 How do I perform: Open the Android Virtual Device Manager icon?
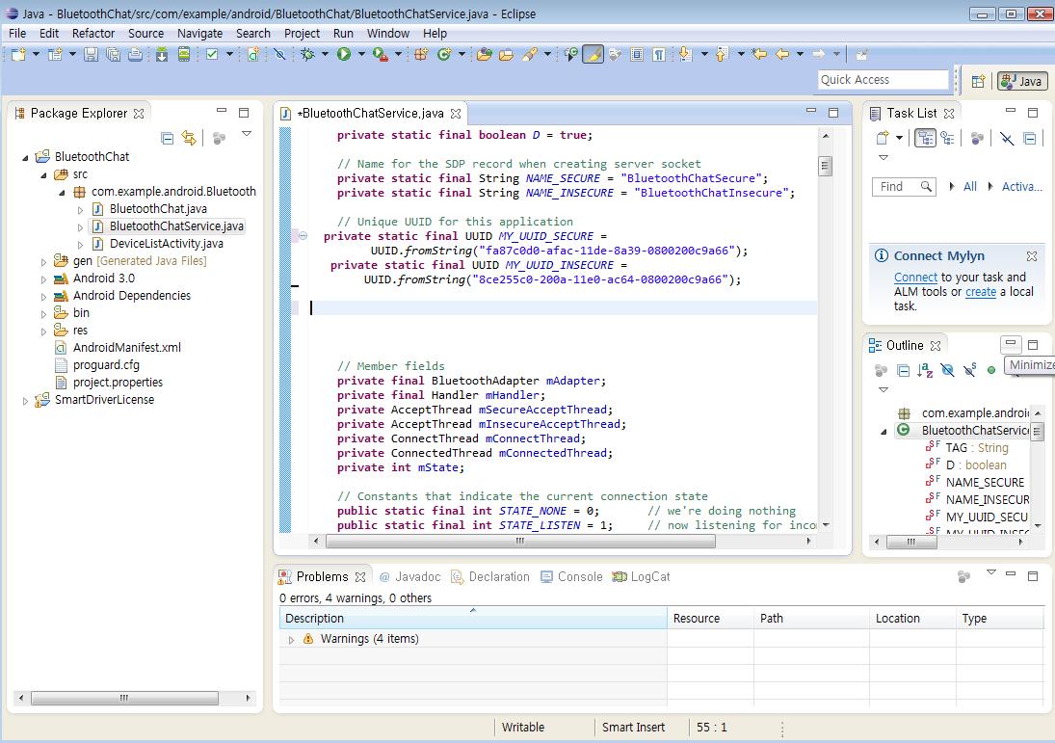click(x=184, y=55)
